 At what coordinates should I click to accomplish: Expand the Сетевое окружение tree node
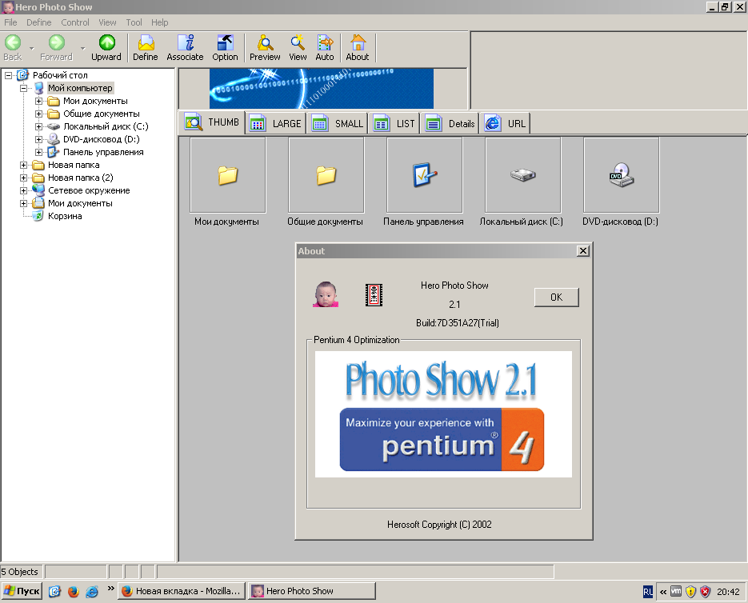(24, 190)
